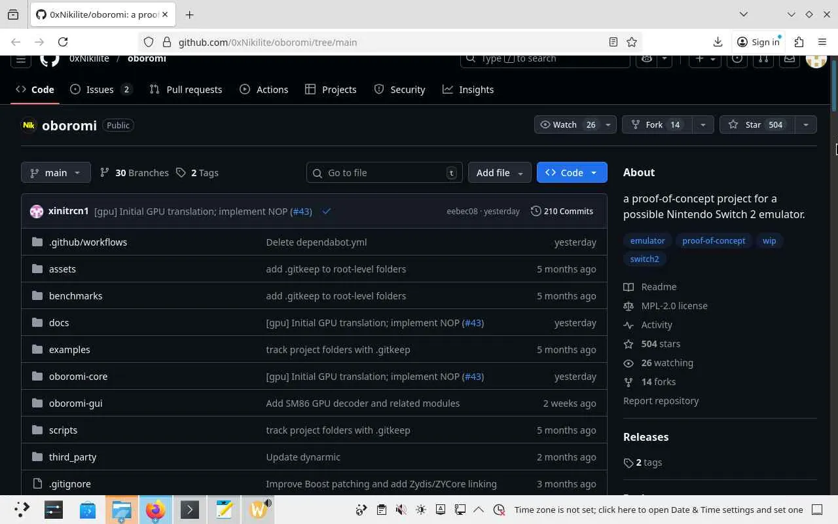Open the Security tab

[399, 90]
